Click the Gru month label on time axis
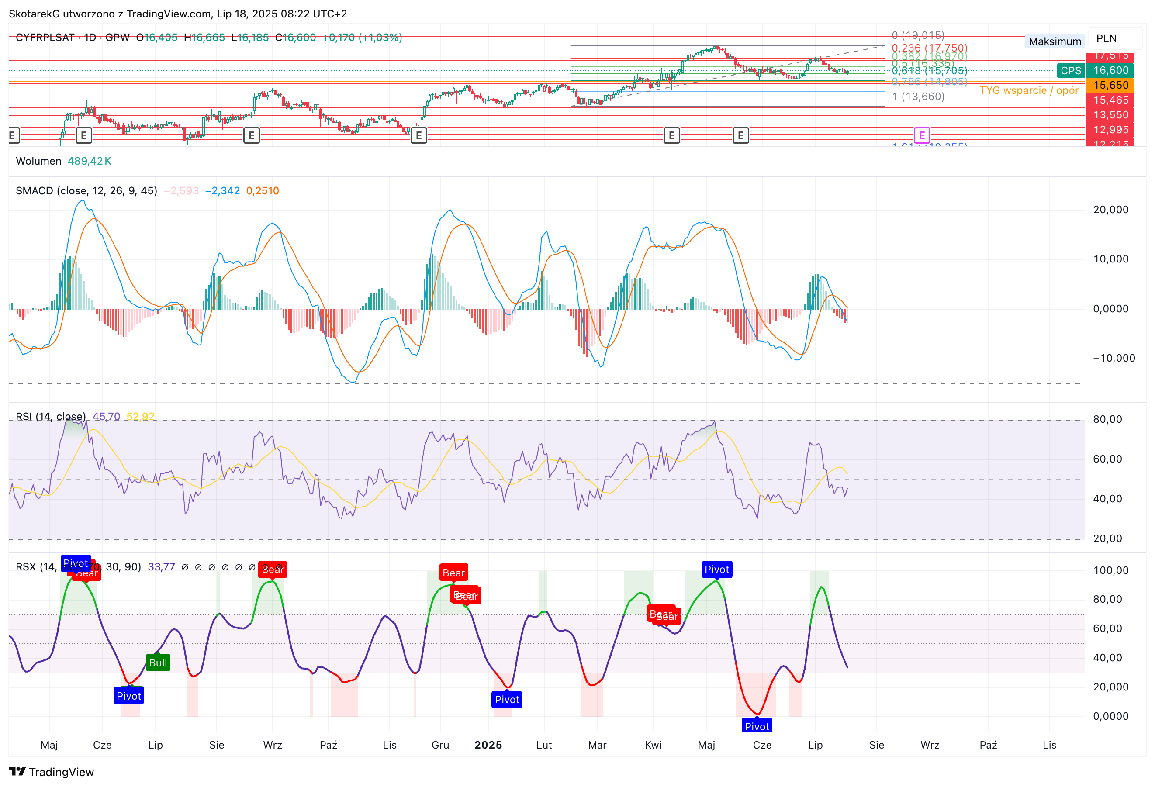Image resolution: width=1155 pixels, height=787 pixels. [440, 745]
